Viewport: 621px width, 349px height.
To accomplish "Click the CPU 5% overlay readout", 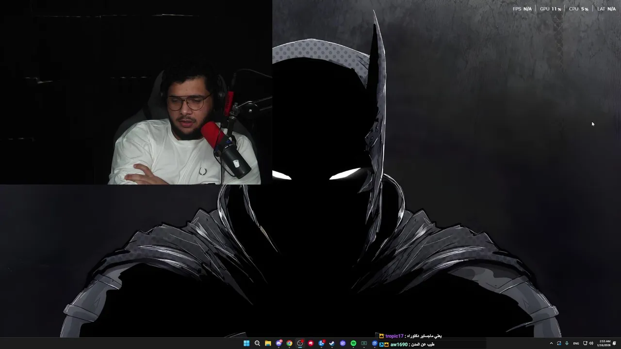I will (578, 9).
